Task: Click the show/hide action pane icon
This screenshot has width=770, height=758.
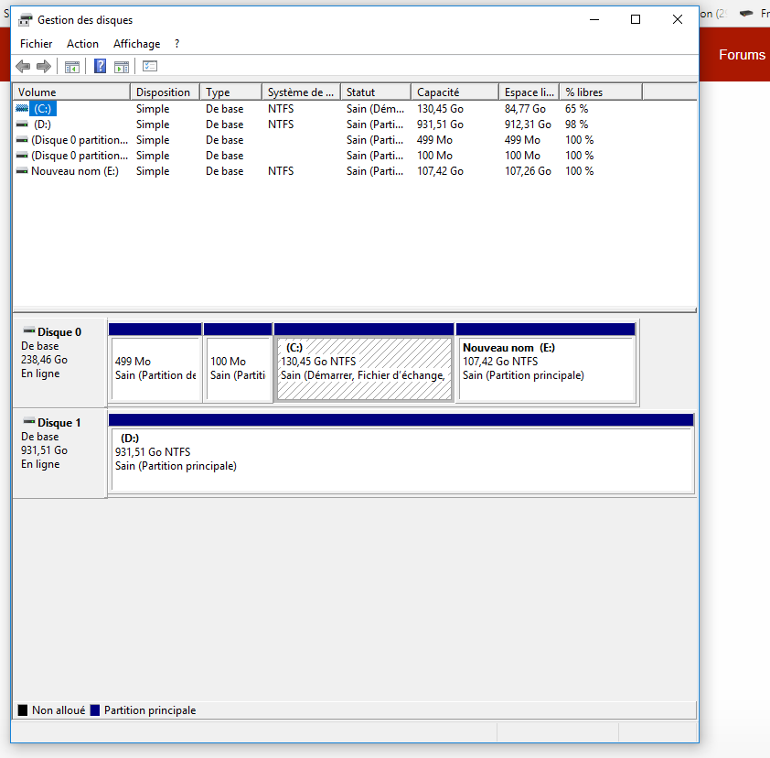Action: click(x=122, y=66)
